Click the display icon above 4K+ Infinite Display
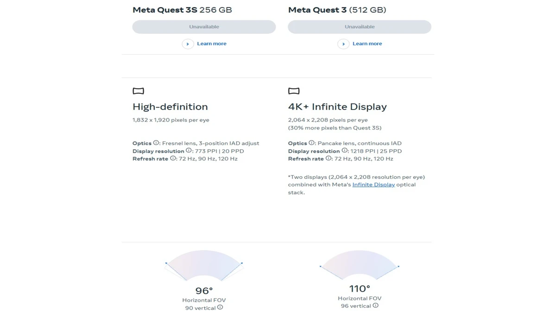The height and width of the screenshot is (312, 556). 293,91
